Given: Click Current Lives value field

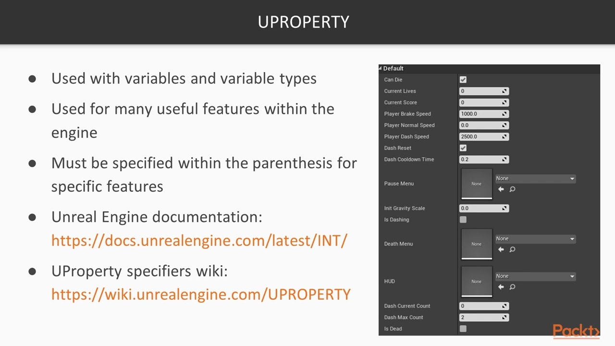Looking at the screenshot, I should [484, 91].
